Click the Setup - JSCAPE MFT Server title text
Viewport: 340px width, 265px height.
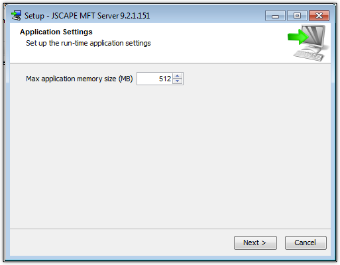point(87,16)
